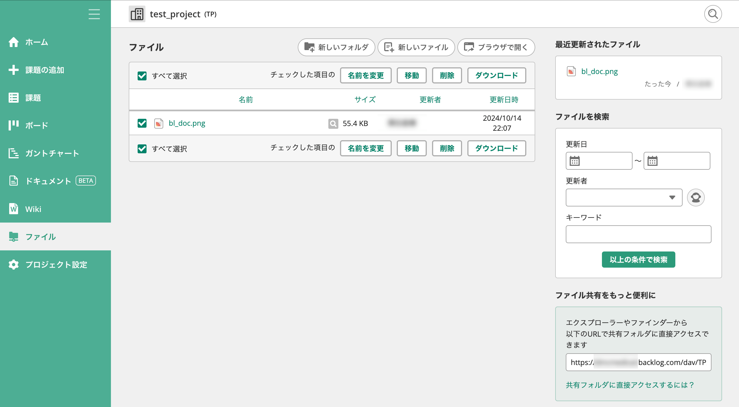Go to Wiki in the sidebar

(33, 209)
